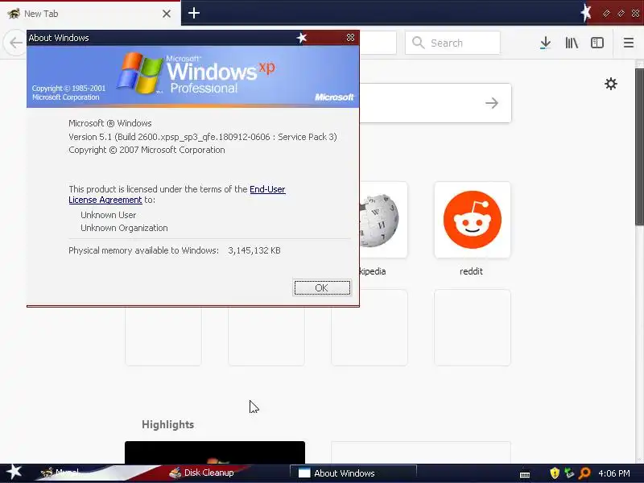Click the network connection tray icon
The height and width of the screenshot is (483, 644).
[x=569, y=473]
